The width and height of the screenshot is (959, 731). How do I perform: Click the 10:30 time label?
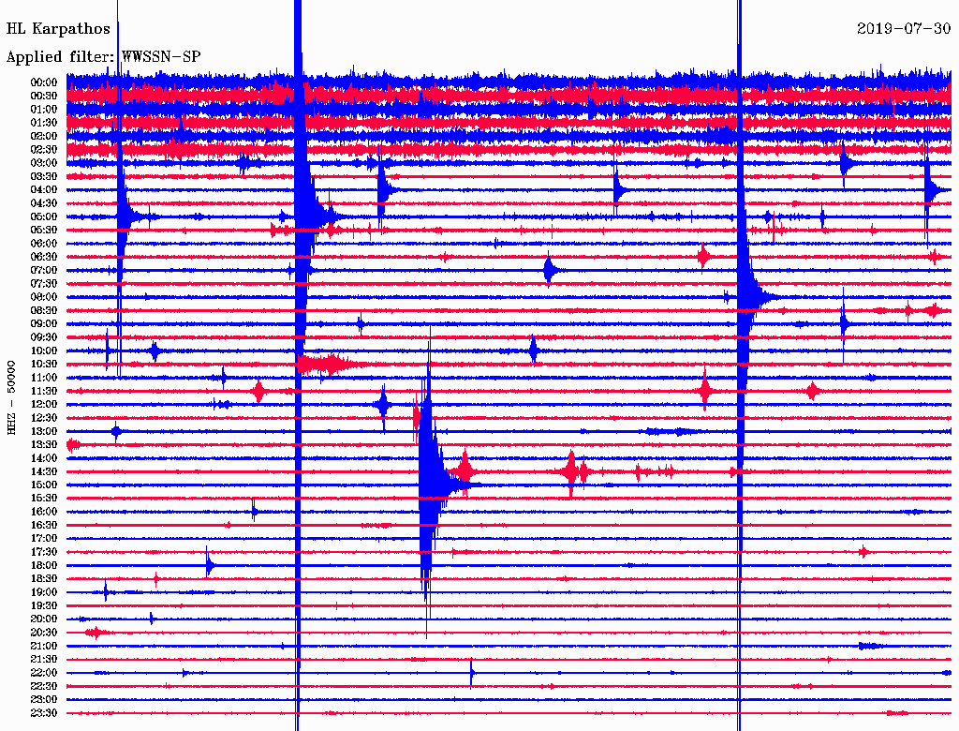click(44, 365)
